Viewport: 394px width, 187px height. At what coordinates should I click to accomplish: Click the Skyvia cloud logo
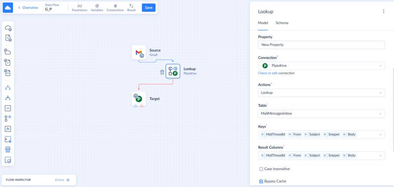8,8
